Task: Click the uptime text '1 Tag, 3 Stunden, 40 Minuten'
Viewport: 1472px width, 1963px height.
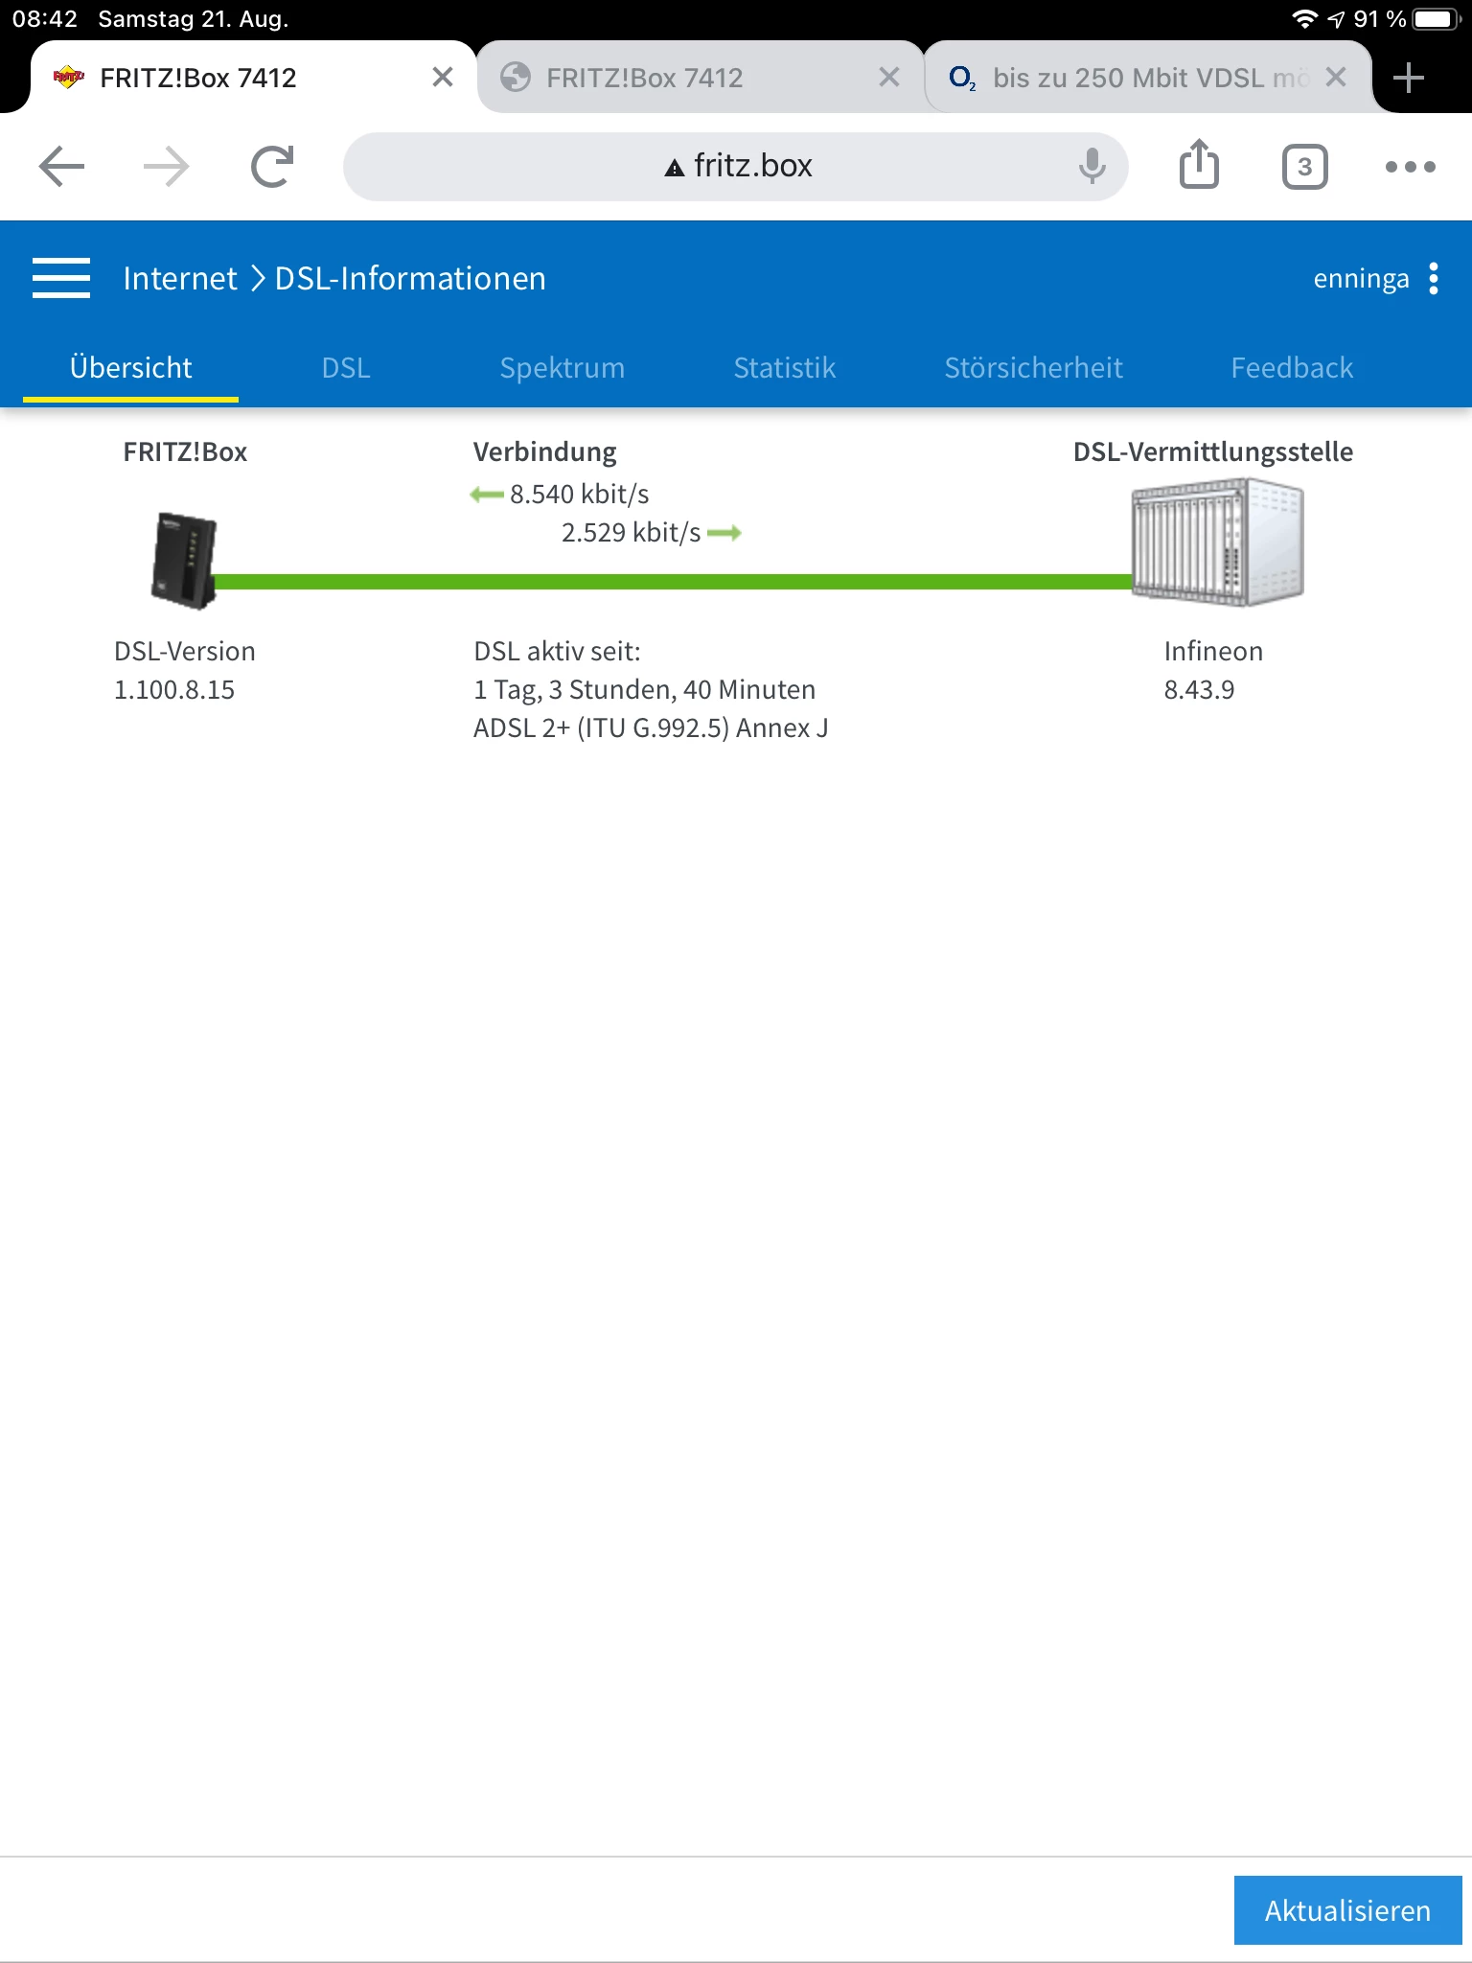Action: pyautogui.click(x=645, y=690)
